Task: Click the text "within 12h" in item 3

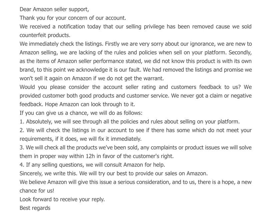Action: [82, 156]
